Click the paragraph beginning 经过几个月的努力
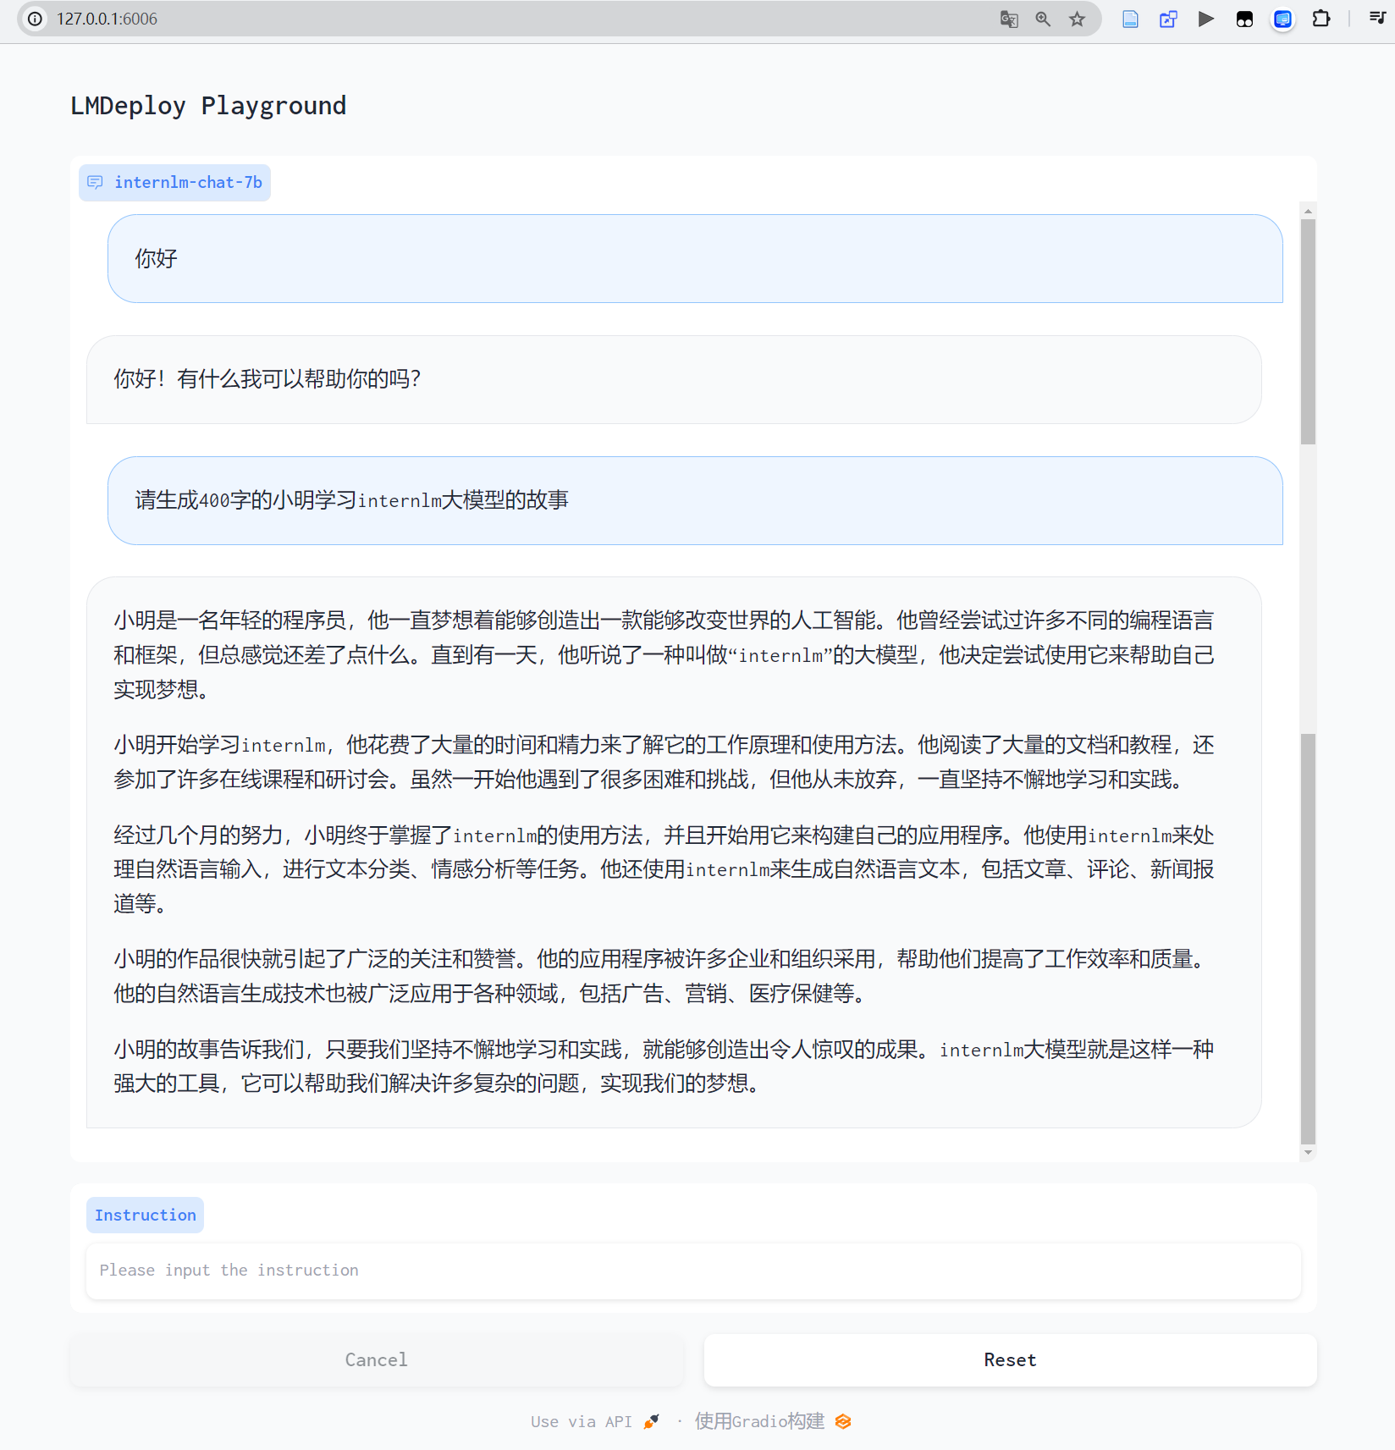The height and width of the screenshot is (1450, 1395). pyautogui.click(x=664, y=869)
